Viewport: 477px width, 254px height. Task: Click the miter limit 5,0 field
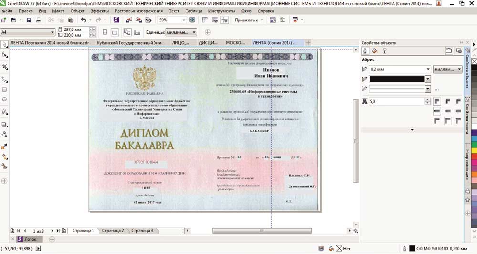coord(396,101)
